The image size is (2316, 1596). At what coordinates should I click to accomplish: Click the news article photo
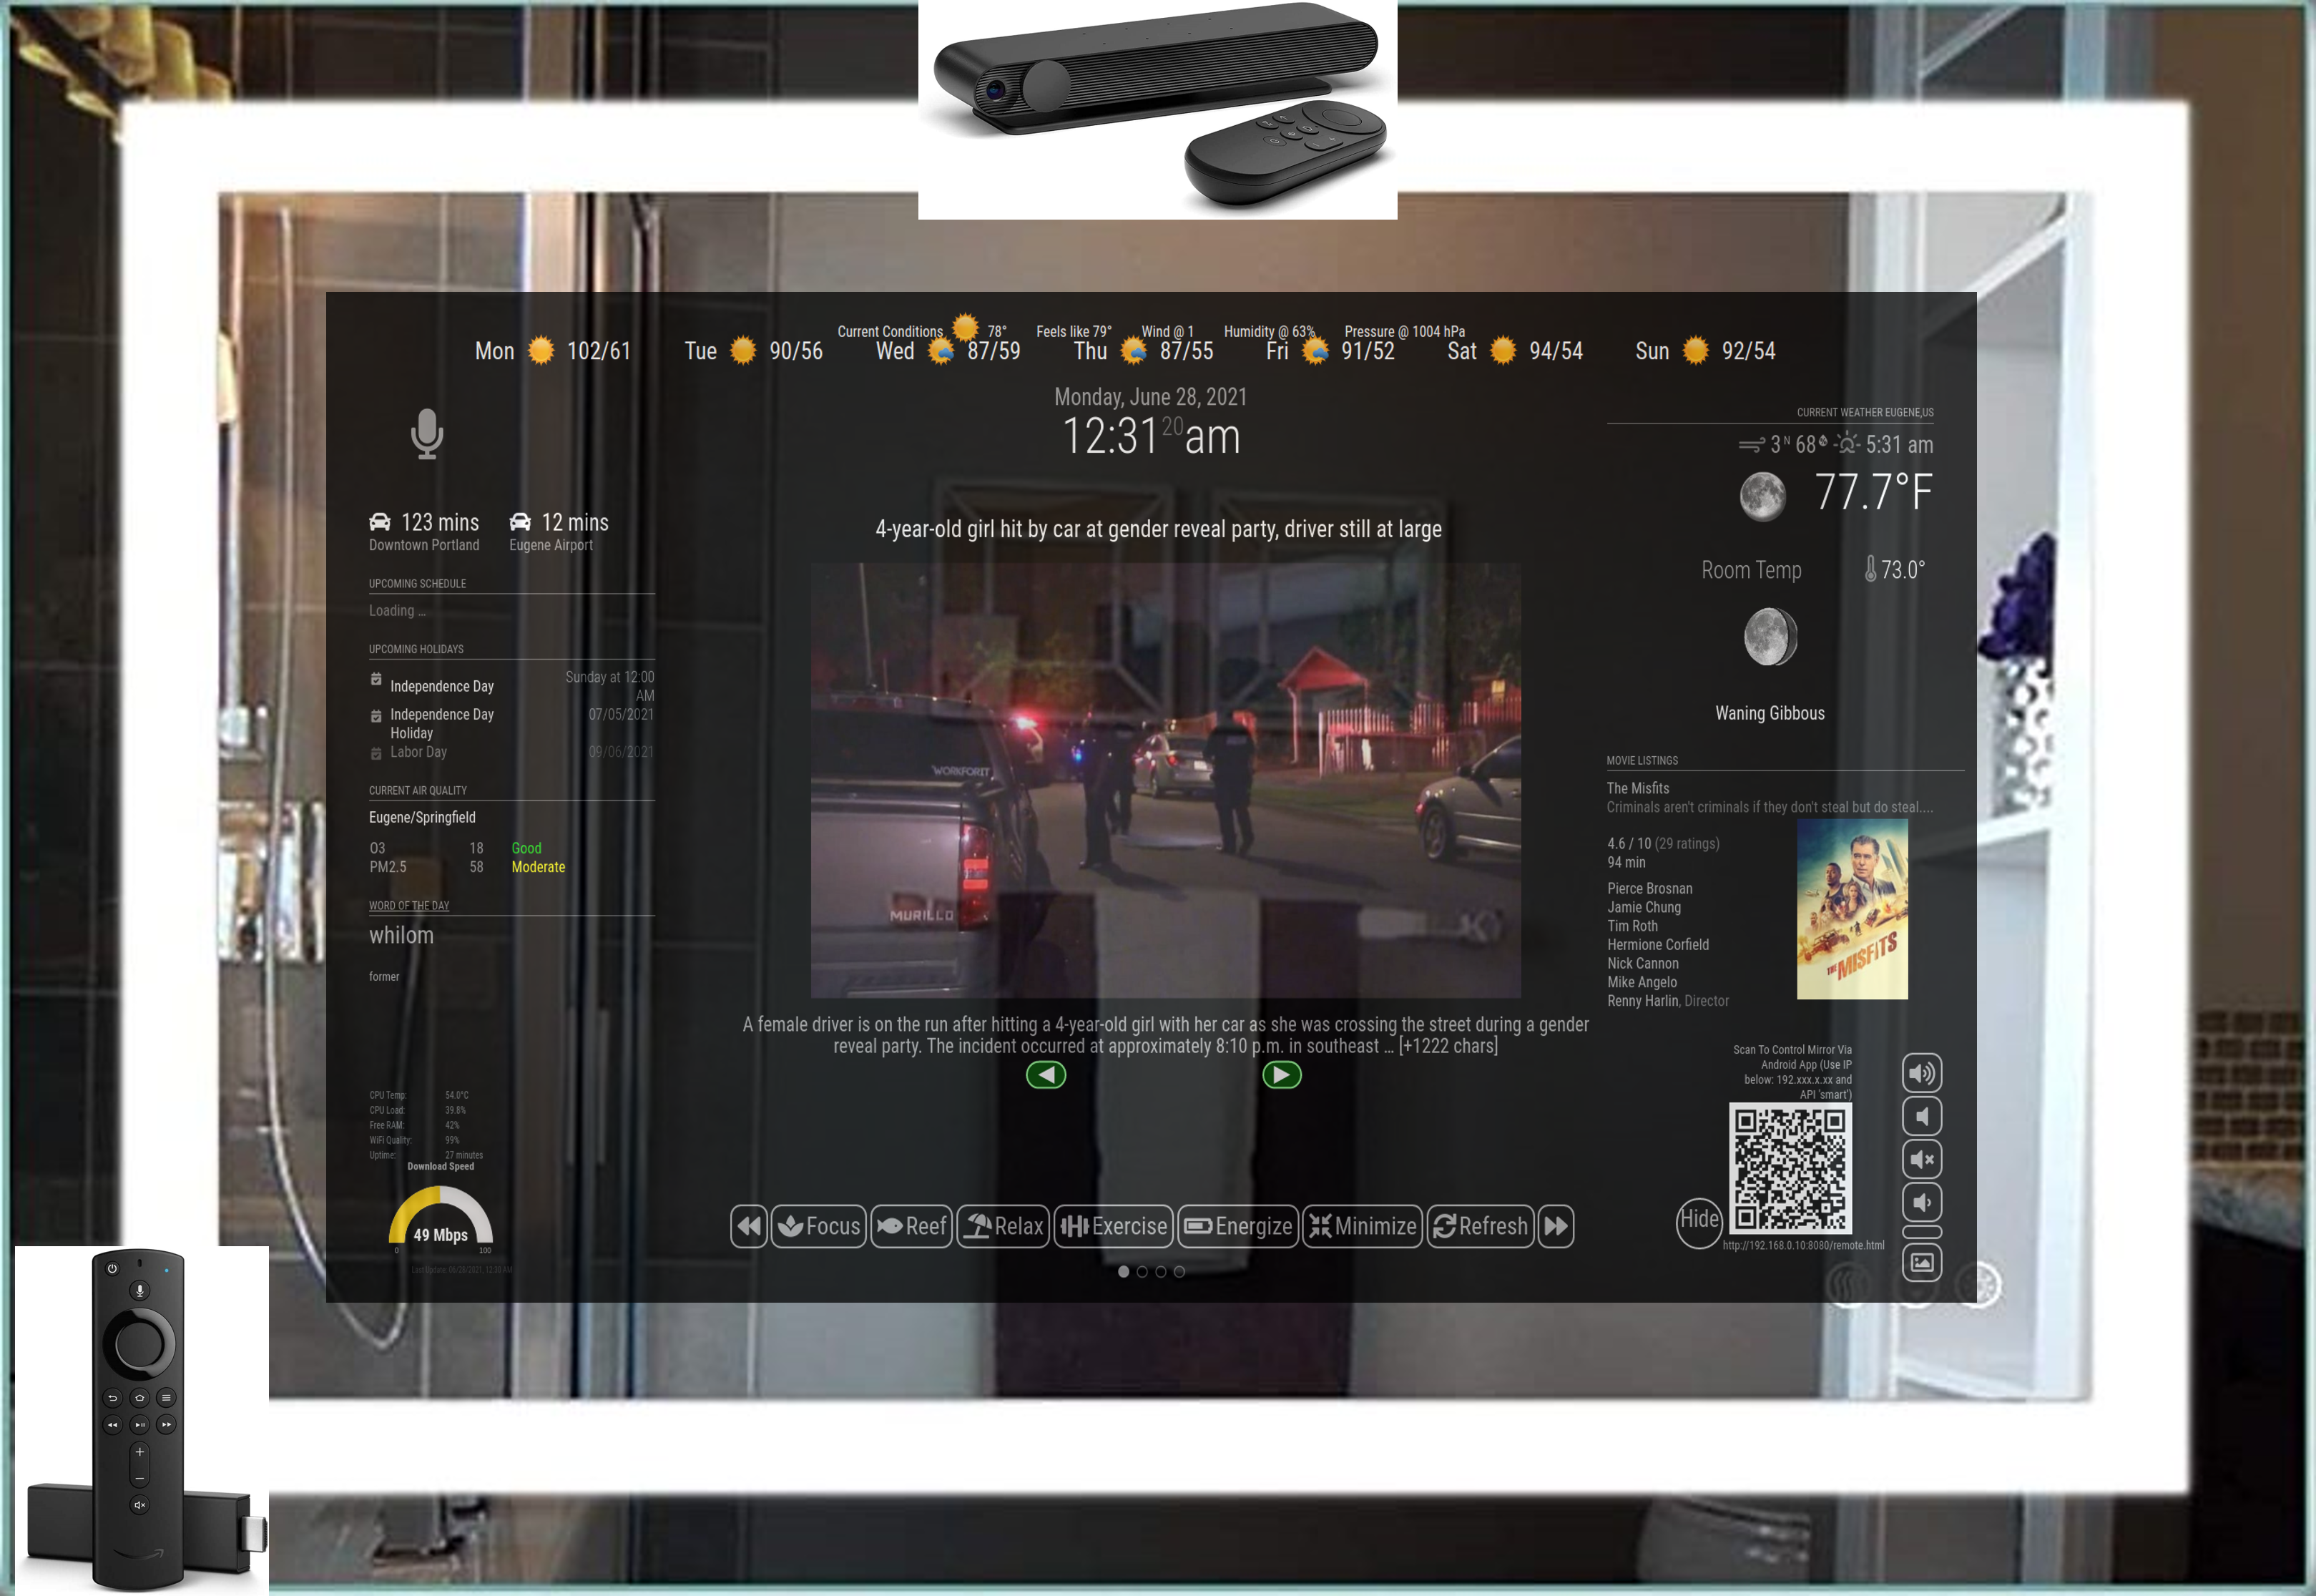(1165, 780)
